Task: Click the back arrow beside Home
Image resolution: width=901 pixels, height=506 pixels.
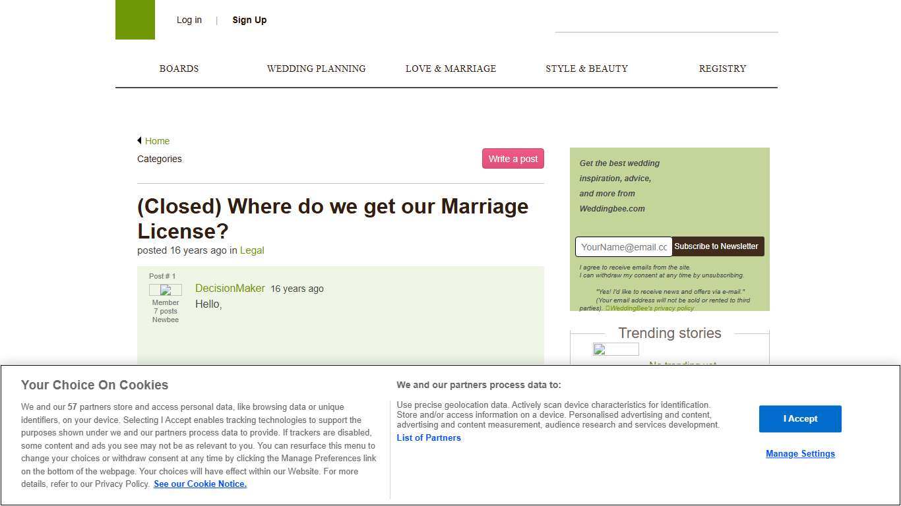Action: click(x=139, y=140)
